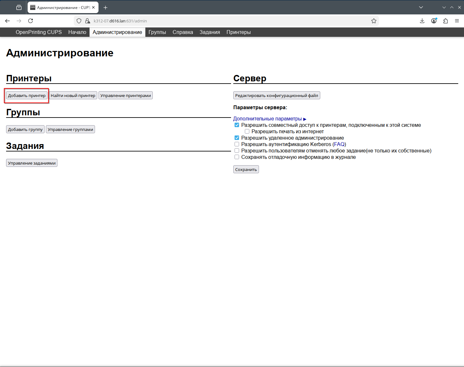Open the extensions puzzle icon
The width and height of the screenshot is (464, 367).
click(445, 21)
